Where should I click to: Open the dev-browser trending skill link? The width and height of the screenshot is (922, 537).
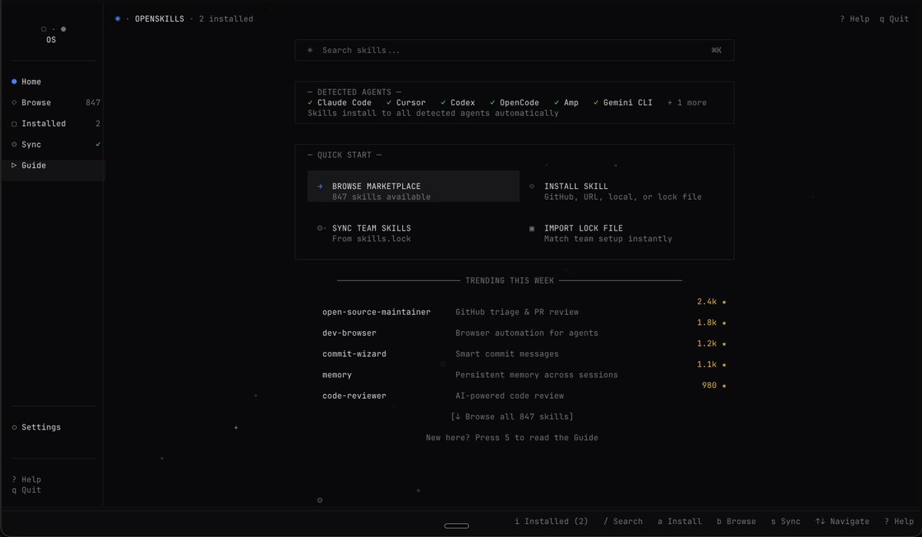coord(348,332)
